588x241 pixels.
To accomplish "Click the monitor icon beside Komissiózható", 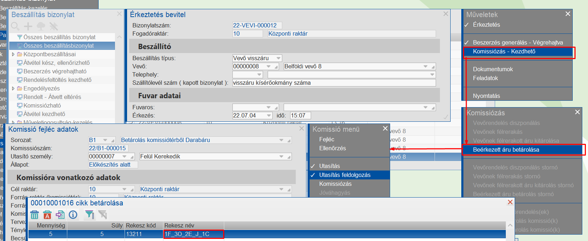I will pos(20,105).
